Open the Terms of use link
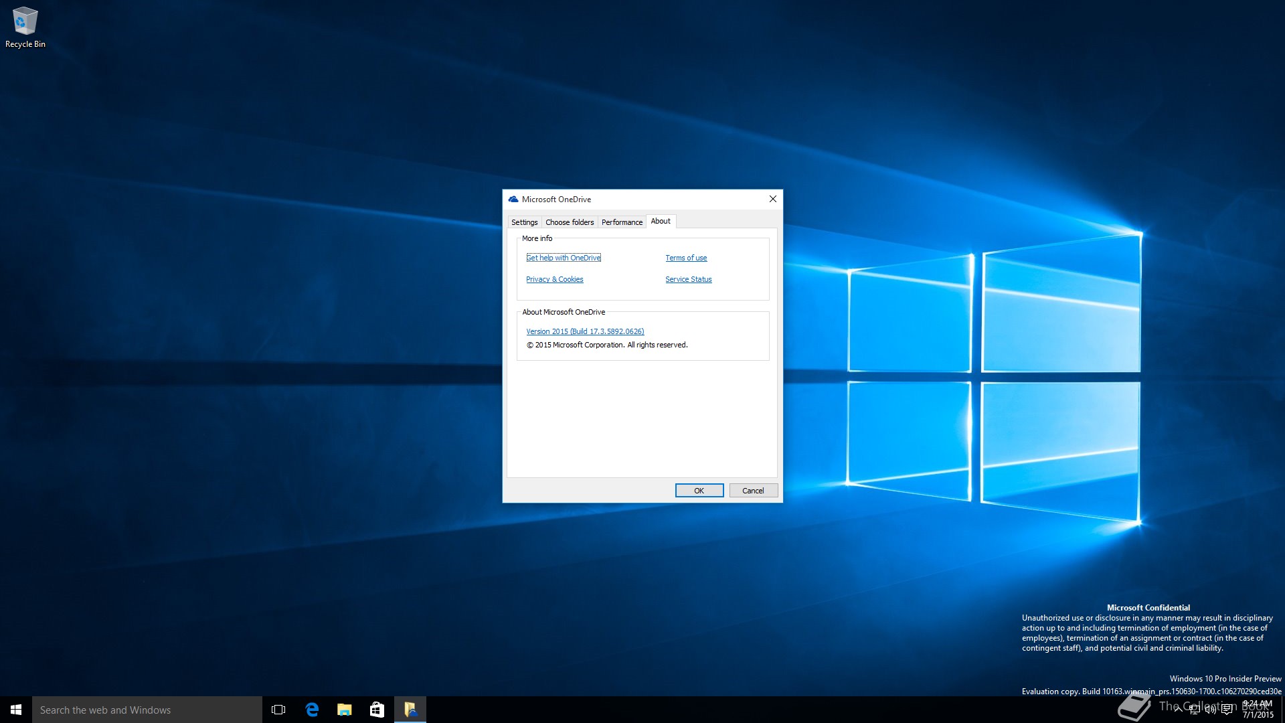1285x723 pixels. (686, 258)
